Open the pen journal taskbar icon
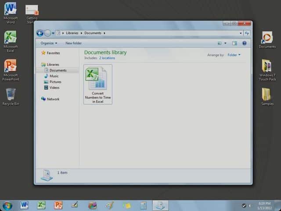The height and width of the screenshot is (211, 281). 75,205
